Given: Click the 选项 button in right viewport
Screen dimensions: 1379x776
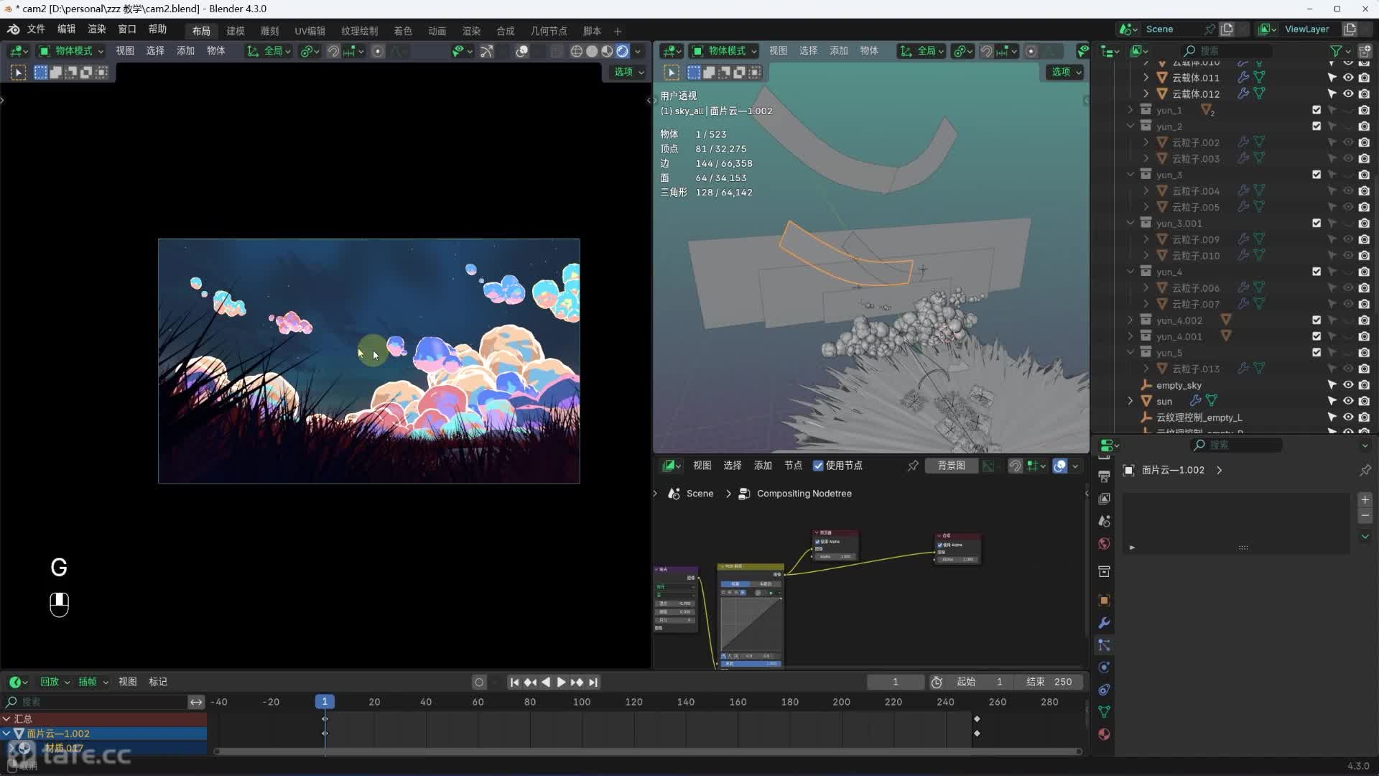Looking at the screenshot, I should coord(1066,72).
